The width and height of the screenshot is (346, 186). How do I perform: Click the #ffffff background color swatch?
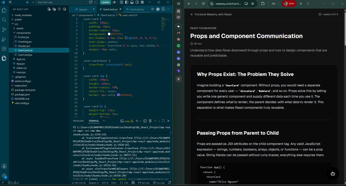(109, 34)
